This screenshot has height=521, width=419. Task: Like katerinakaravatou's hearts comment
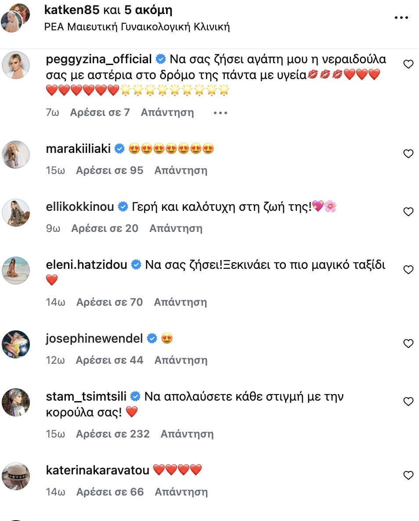408,475
